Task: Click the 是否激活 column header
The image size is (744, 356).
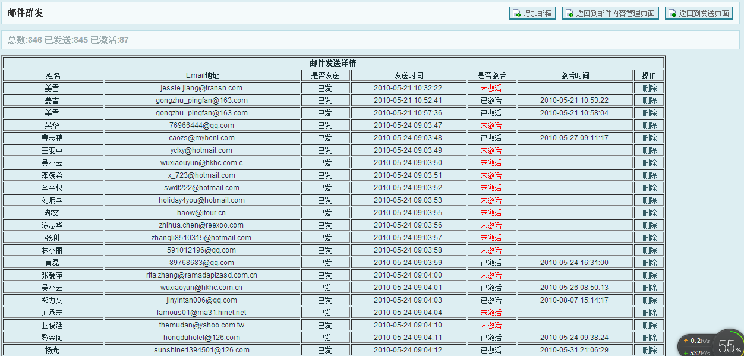Action: point(491,75)
